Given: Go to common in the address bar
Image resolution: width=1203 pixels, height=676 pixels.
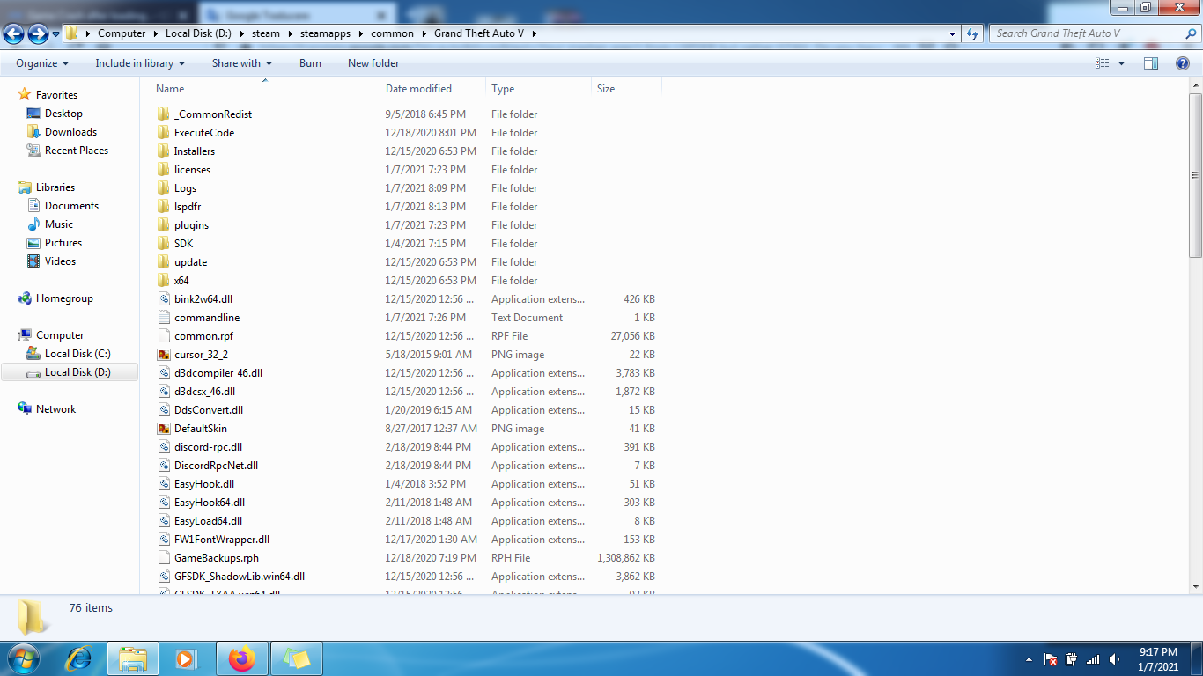Looking at the screenshot, I should [x=392, y=33].
